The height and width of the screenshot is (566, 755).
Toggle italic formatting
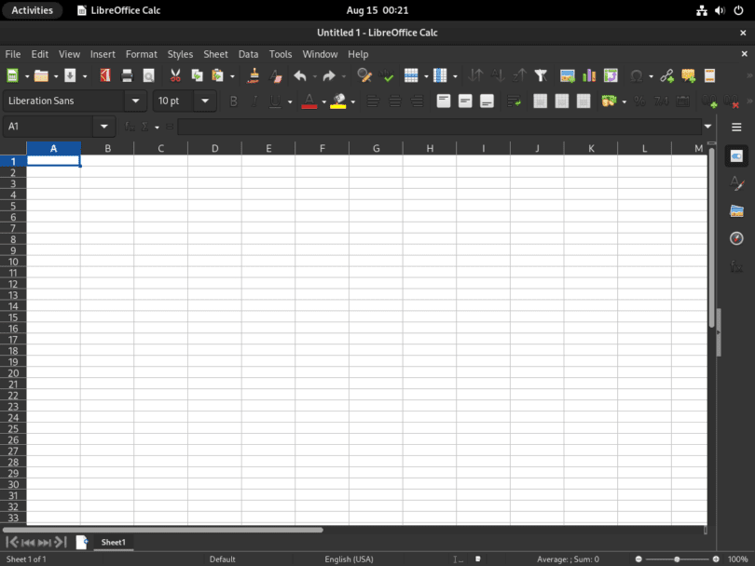254,101
